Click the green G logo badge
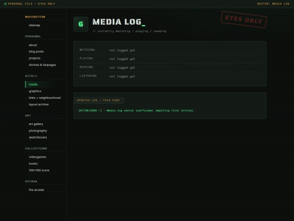 [x=81, y=24]
